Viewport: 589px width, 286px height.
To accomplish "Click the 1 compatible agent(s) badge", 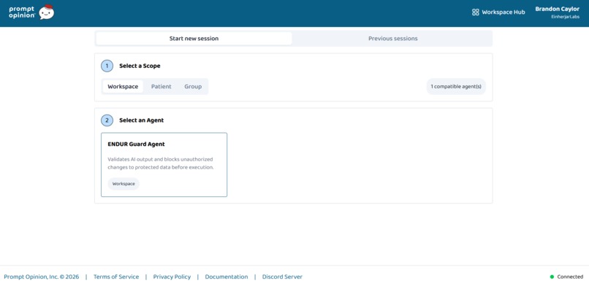I will point(456,87).
